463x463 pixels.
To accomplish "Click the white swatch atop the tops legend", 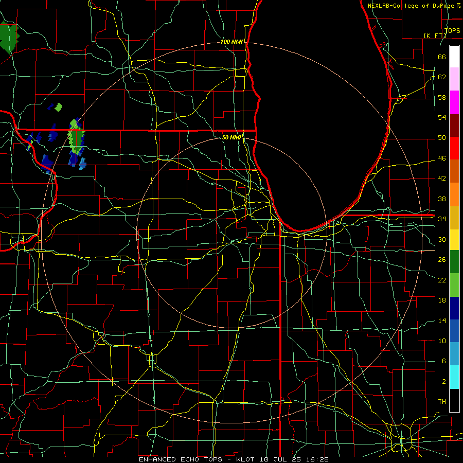I will coord(454,57).
